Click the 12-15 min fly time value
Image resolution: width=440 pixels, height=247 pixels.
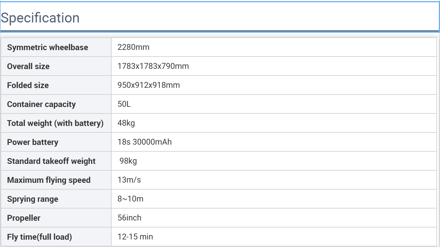click(135, 237)
